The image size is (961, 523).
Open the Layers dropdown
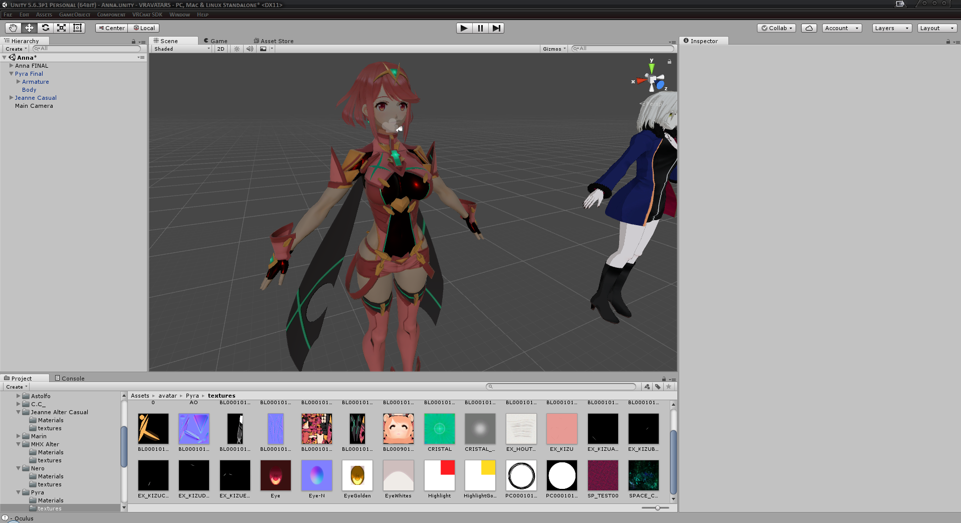click(892, 28)
